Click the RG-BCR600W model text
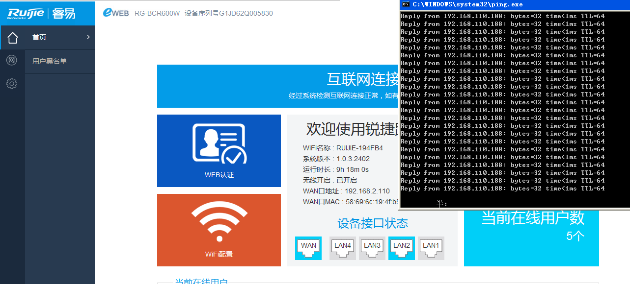The height and width of the screenshot is (284, 630). 157,13
